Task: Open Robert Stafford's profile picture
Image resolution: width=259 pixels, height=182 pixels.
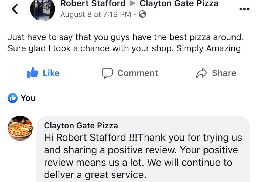Action: 43,10
